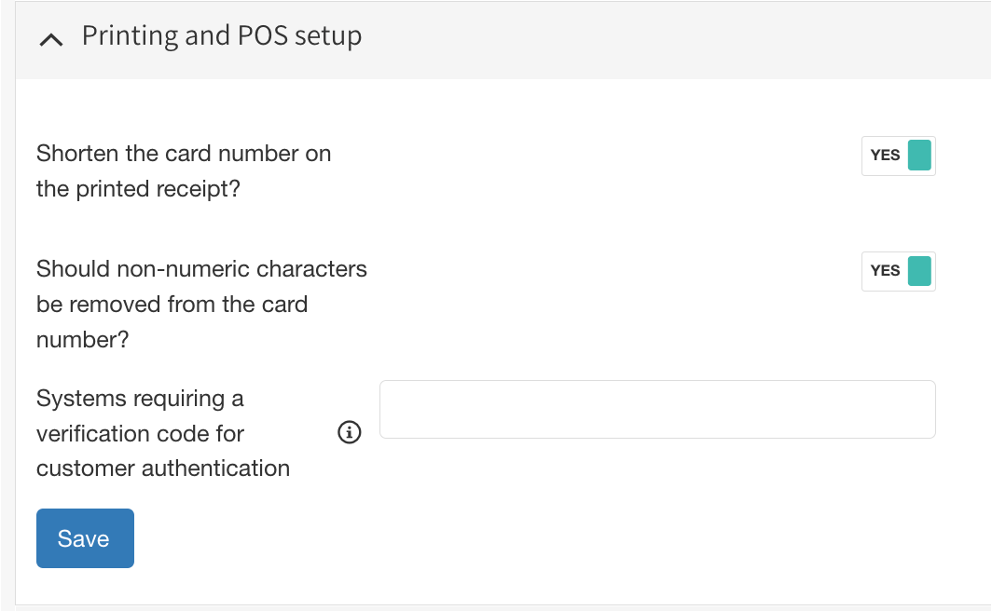Click "customer authentication" label line
This screenshot has height=611, width=992.
pyautogui.click(x=163, y=468)
